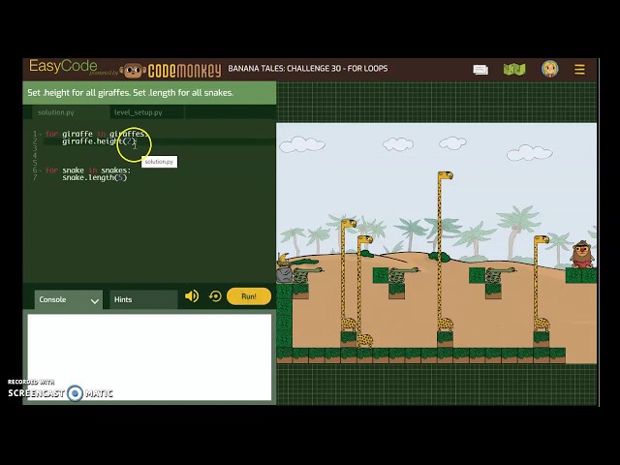This screenshot has width=620, height=465.
Task: Click the EasyCode logo text
Action: (63, 66)
